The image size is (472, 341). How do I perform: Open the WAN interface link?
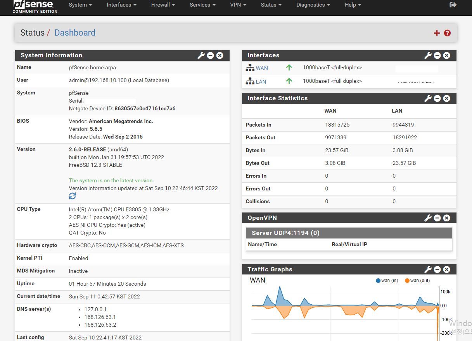[x=262, y=68]
